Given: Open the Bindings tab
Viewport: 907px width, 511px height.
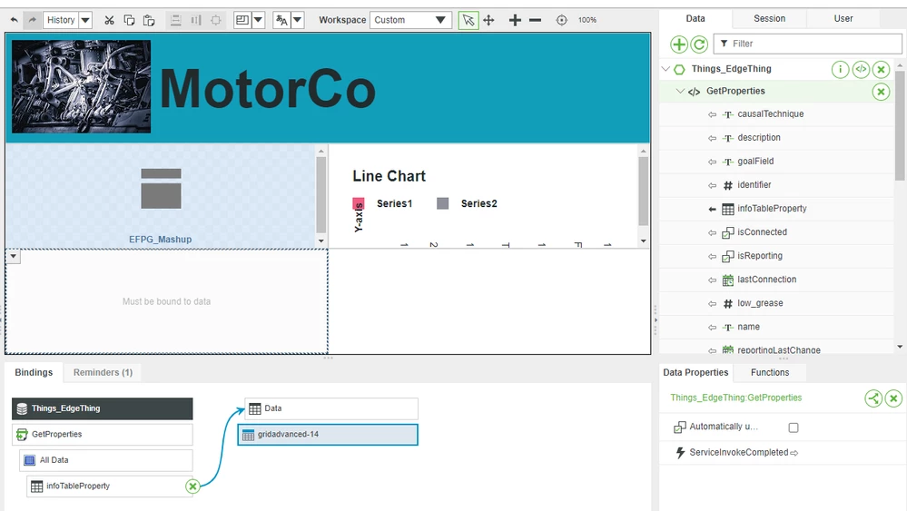Looking at the screenshot, I should (x=34, y=373).
